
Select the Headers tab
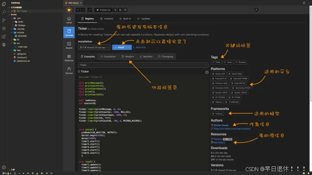127,57
